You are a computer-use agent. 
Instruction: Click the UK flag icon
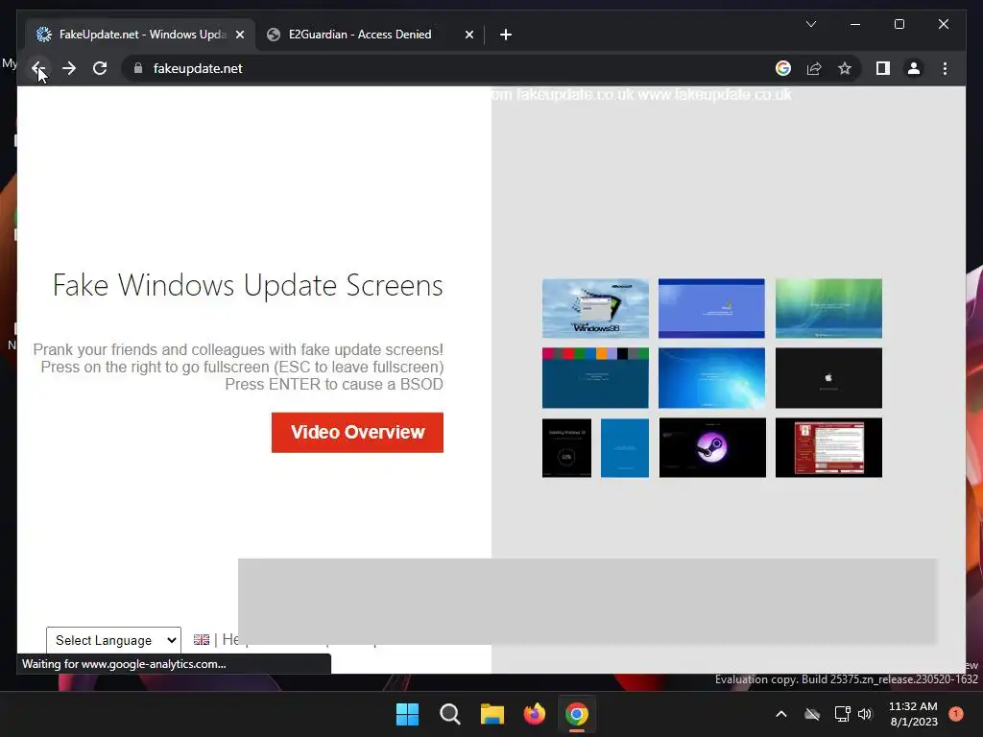click(202, 639)
